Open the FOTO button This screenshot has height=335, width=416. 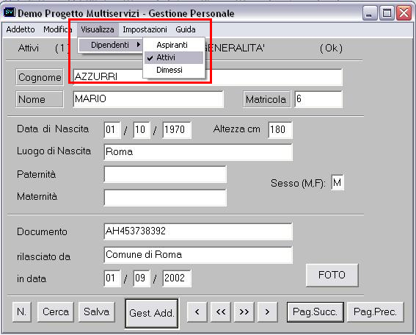(332, 275)
